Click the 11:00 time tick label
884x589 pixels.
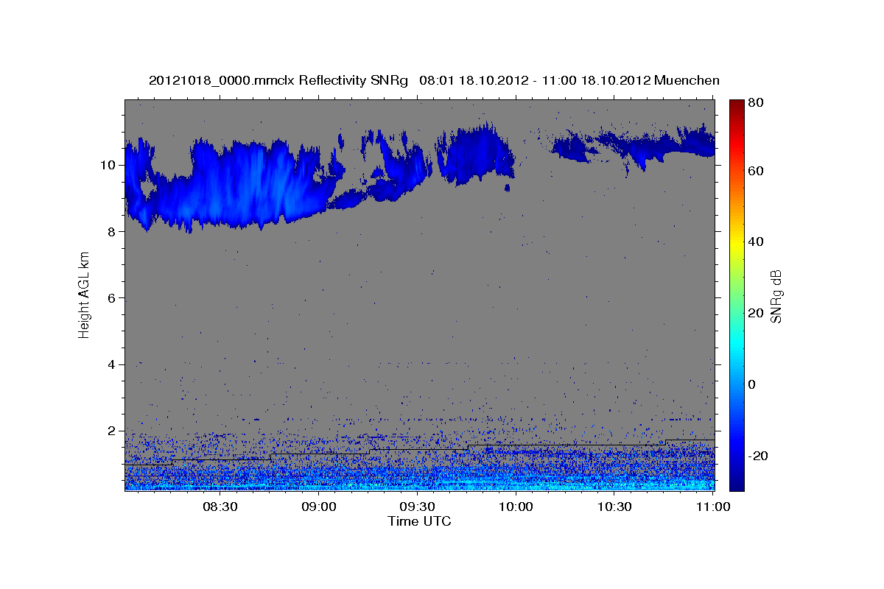(x=713, y=507)
